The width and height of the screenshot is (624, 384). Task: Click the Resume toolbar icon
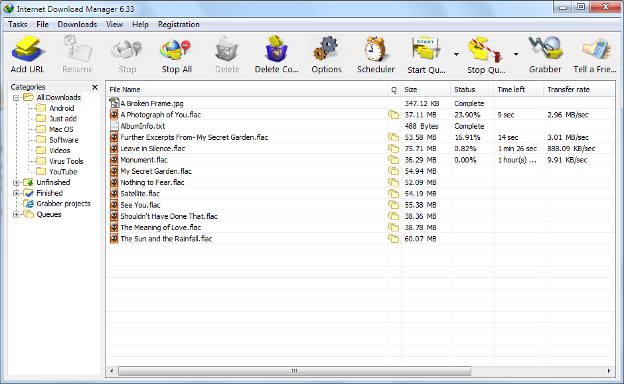click(x=77, y=50)
